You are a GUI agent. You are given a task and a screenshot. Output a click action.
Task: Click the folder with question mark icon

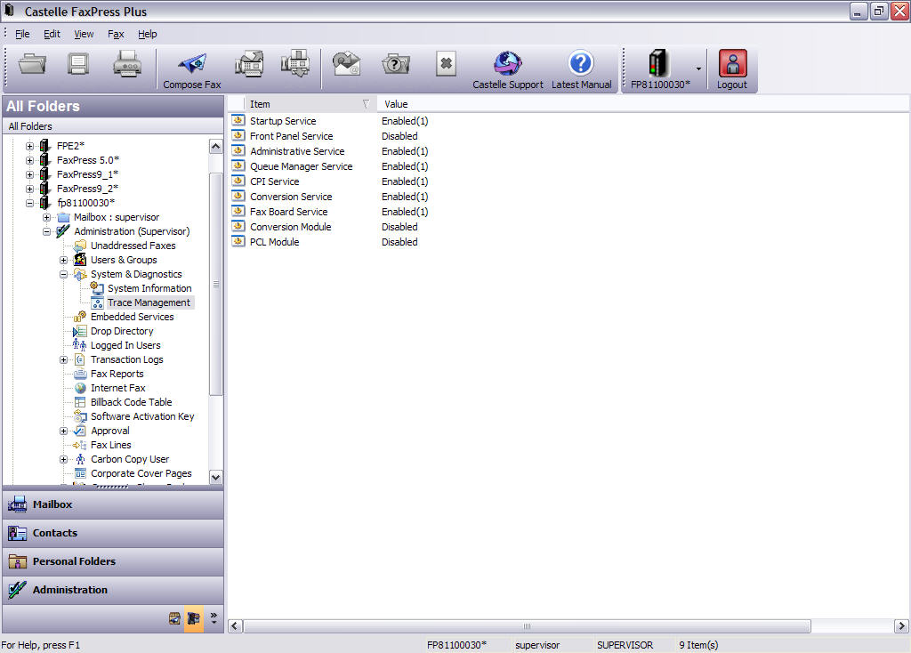(x=396, y=63)
